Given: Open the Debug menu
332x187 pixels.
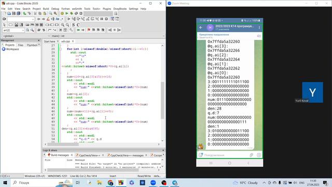Looking at the screenshot, I should tap(56, 9).
